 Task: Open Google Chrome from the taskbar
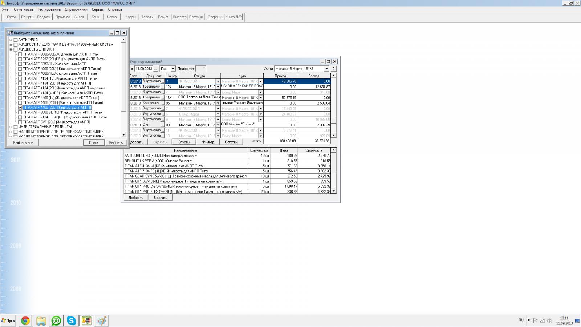[25, 320]
